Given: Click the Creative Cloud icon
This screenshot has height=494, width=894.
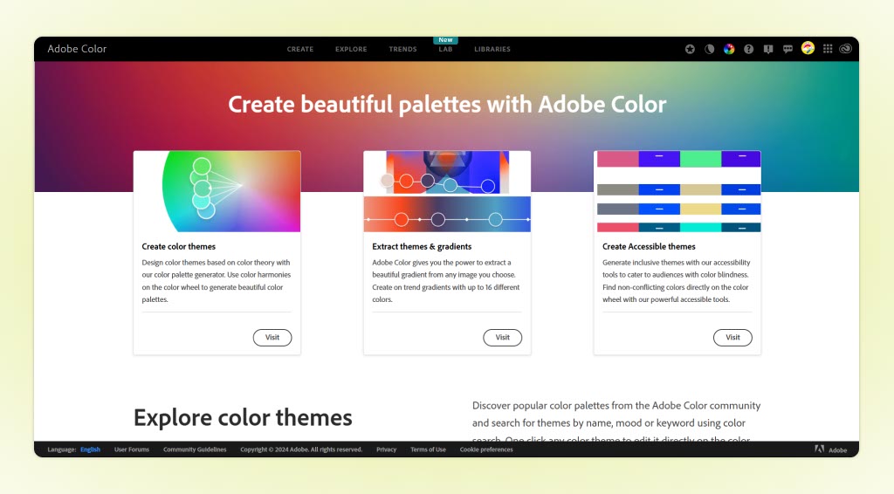Looking at the screenshot, I should 845,49.
